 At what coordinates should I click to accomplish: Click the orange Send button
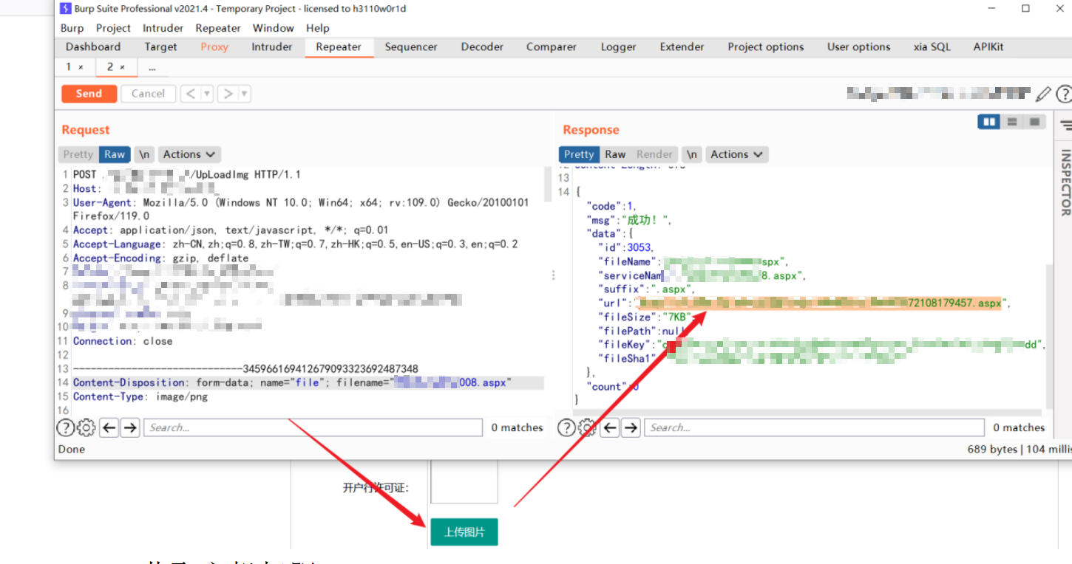(x=89, y=94)
